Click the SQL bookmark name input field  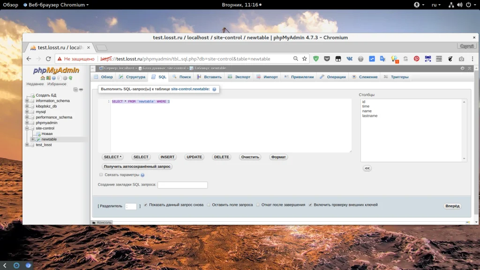coord(182,185)
